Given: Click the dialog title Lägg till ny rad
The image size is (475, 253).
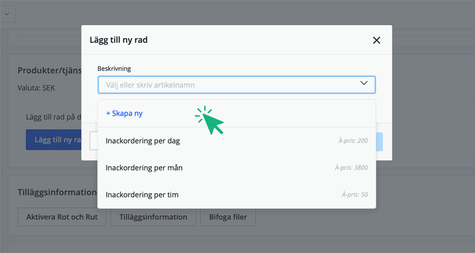Looking at the screenshot, I should [118, 40].
